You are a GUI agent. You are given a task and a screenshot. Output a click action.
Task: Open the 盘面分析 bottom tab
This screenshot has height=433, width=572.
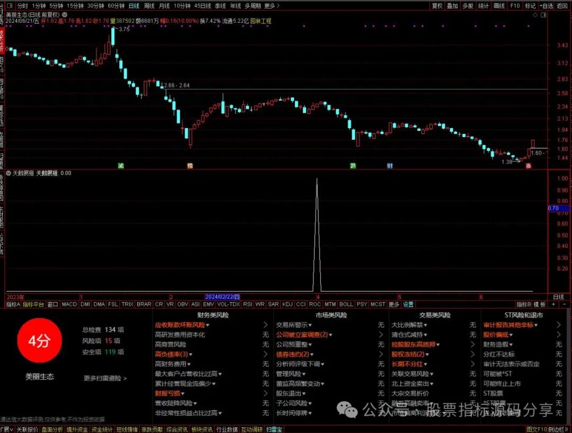point(52,430)
